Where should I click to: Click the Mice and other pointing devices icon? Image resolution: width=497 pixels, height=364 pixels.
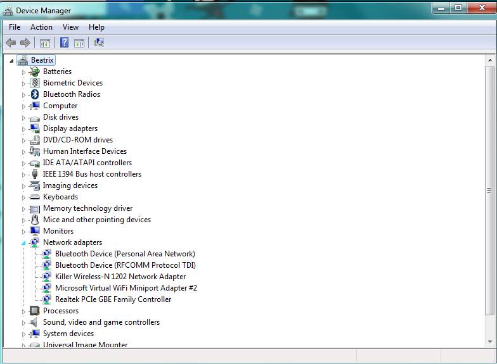[35, 220]
